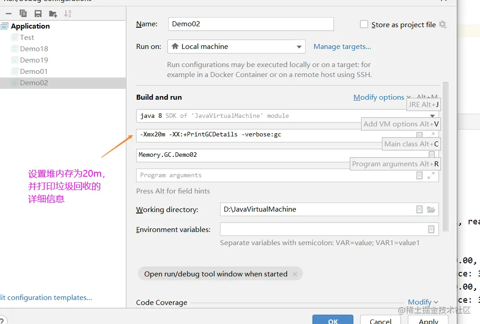
Task: Click the Apply button
Action: pyautogui.click(x=428, y=319)
